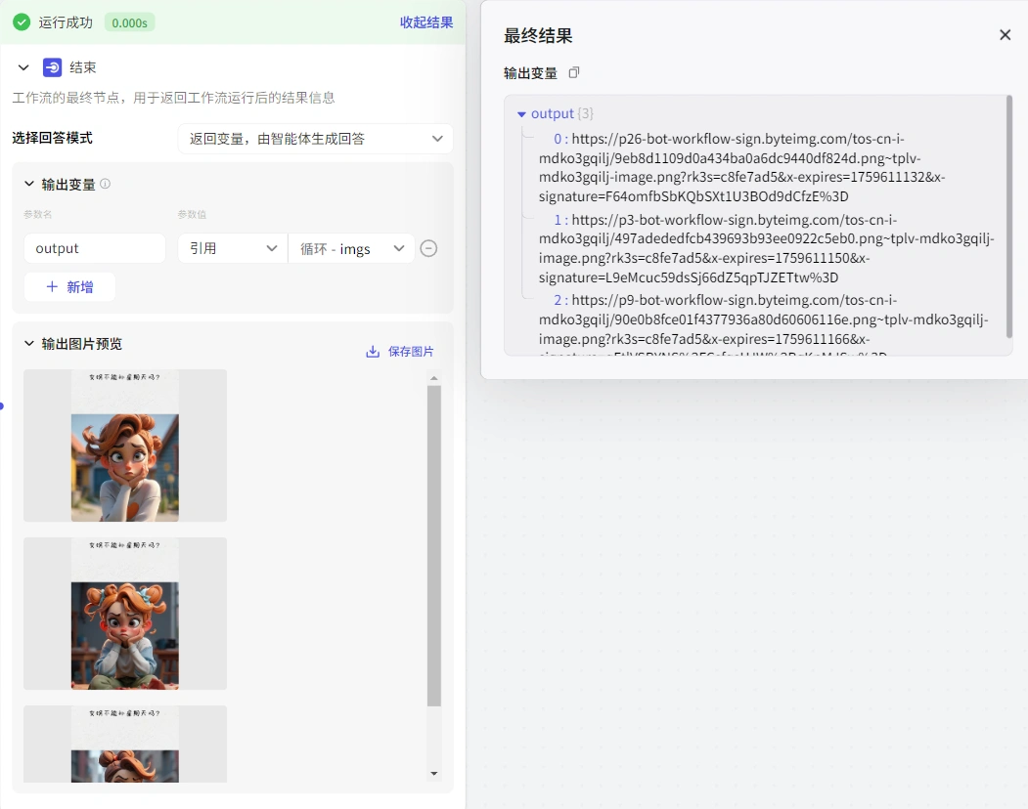Click the image preview scrollbar down arrow

click(434, 774)
